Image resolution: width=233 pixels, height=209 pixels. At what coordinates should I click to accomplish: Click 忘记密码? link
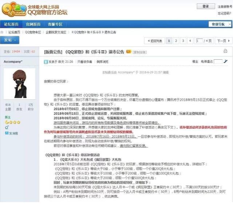(224, 13)
